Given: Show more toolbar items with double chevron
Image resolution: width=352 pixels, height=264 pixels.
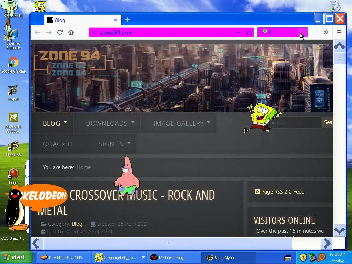Looking at the screenshot, I should click(326, 32).
